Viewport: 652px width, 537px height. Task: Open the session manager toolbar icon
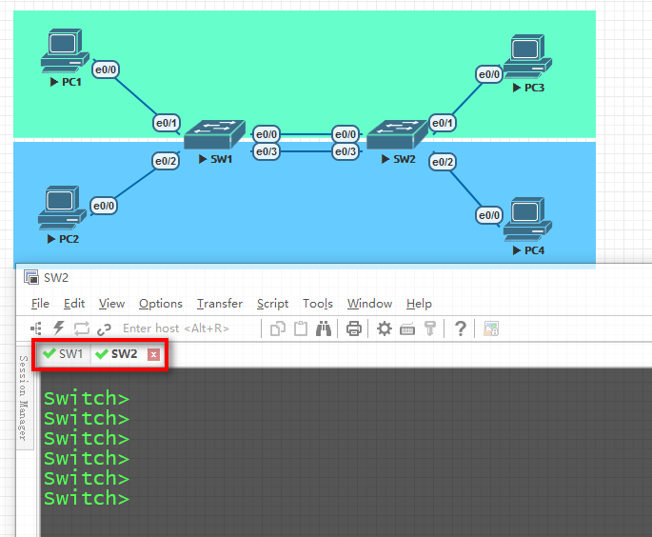coord(36,328)
